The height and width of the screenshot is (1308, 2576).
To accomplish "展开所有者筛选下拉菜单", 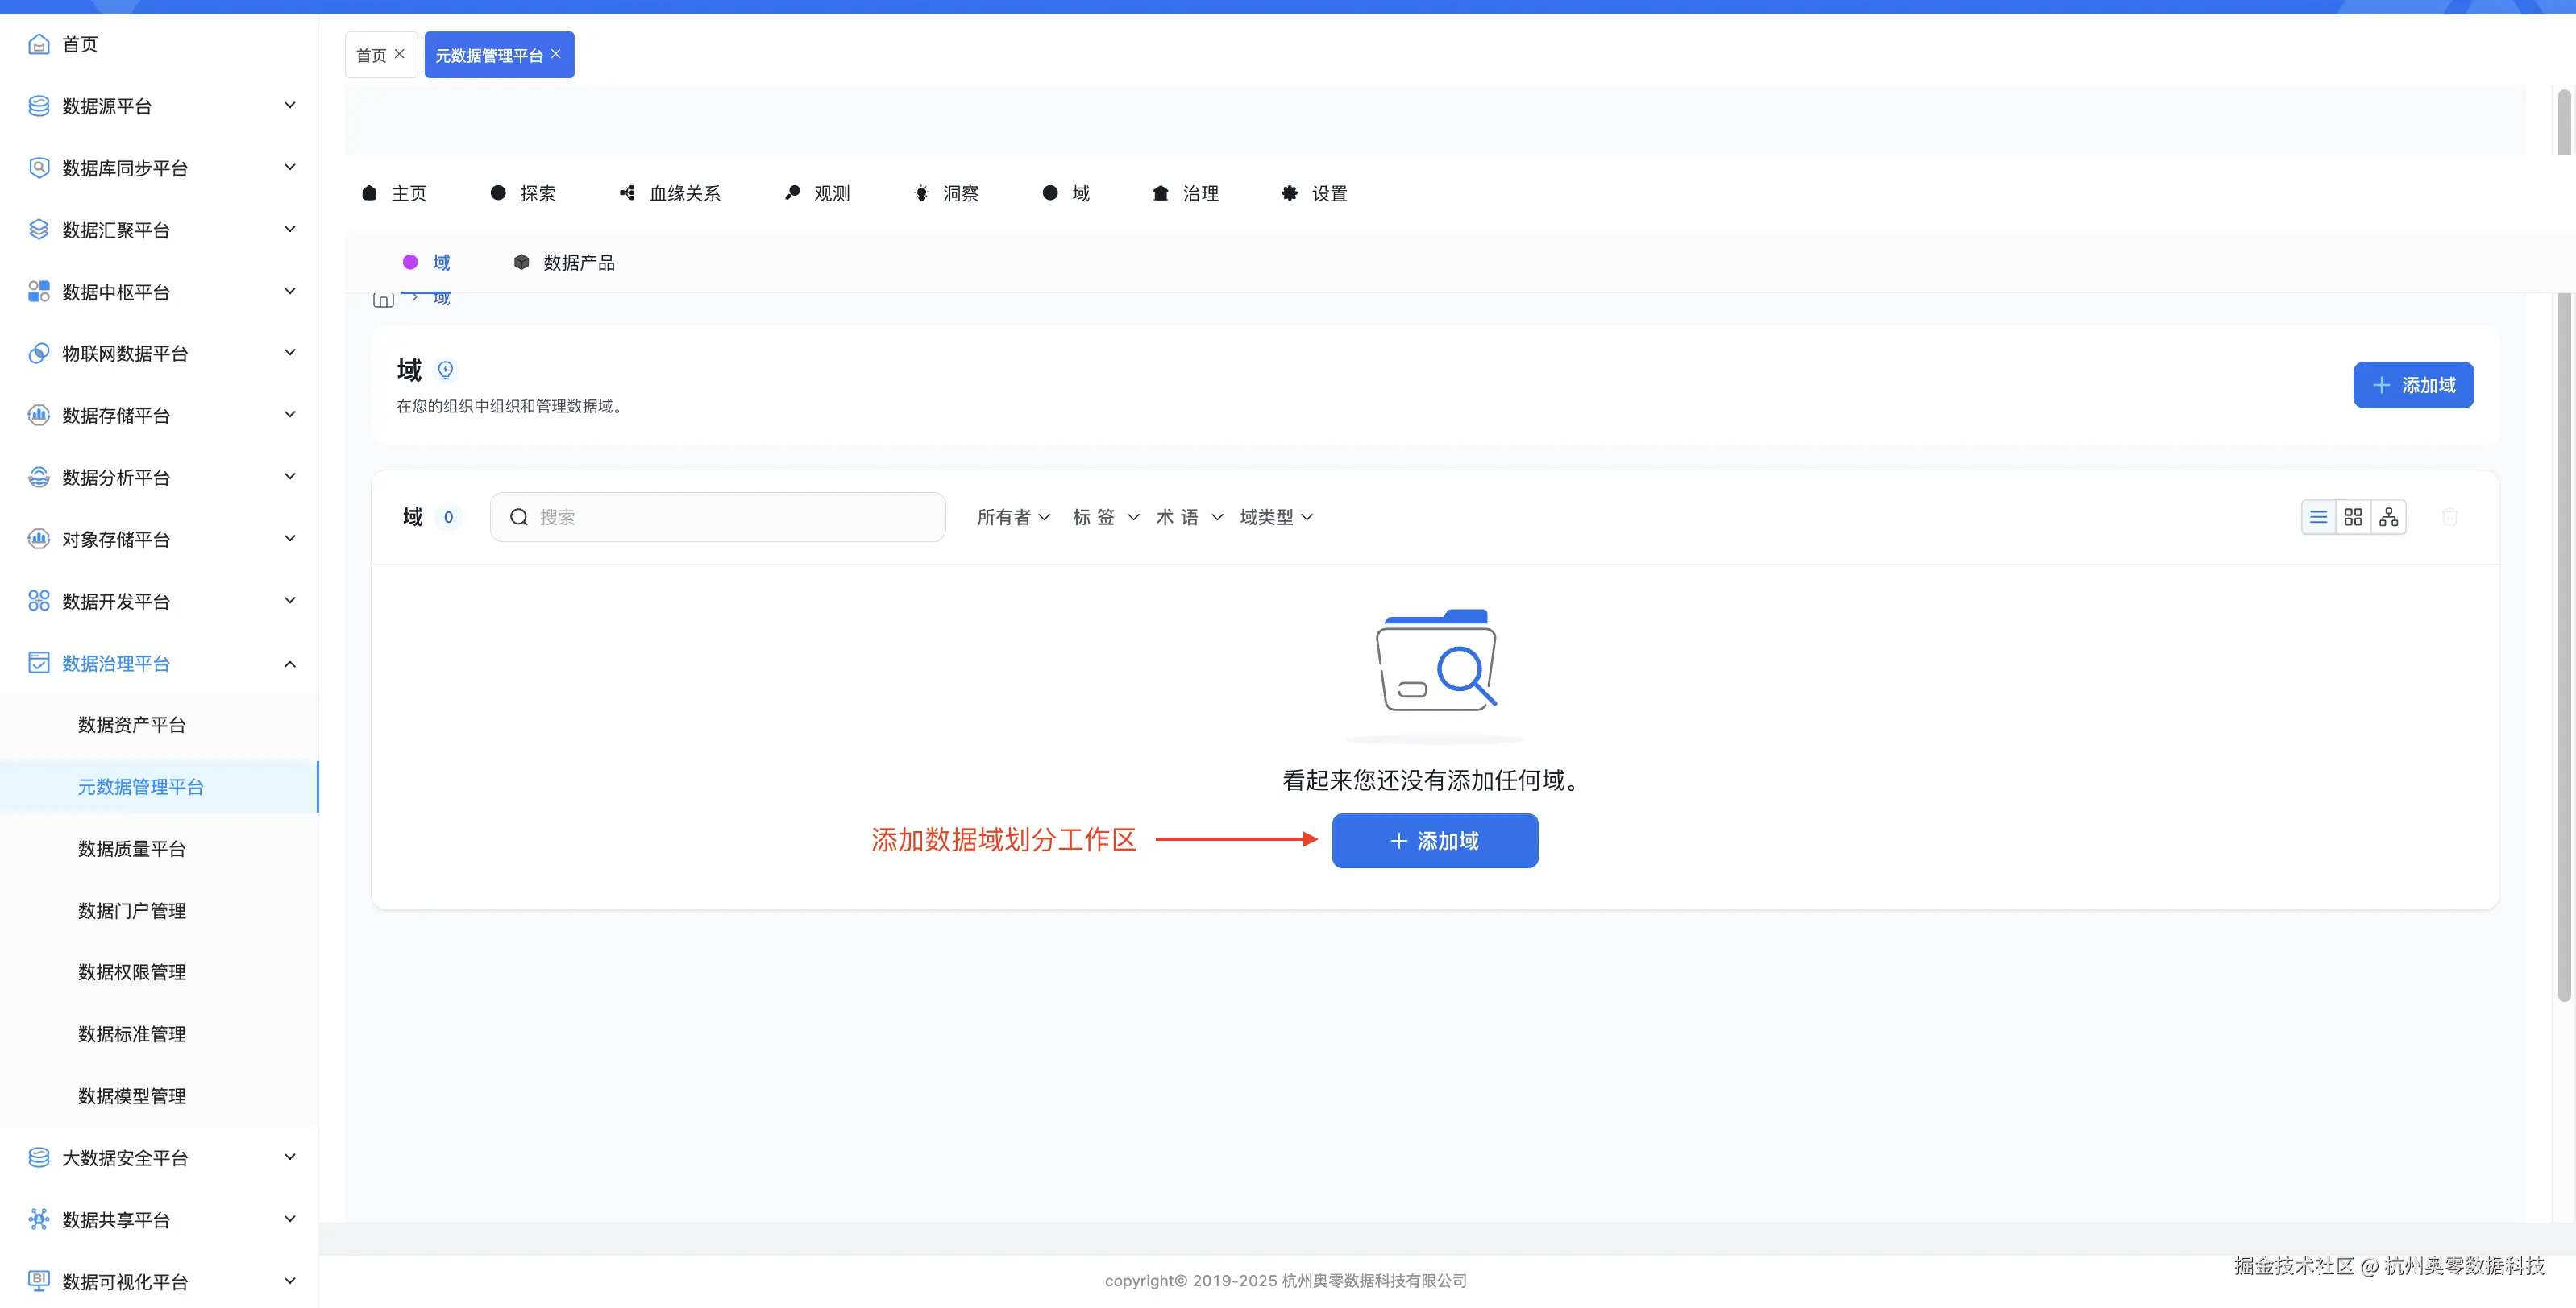I will (x=1013, y=516).
